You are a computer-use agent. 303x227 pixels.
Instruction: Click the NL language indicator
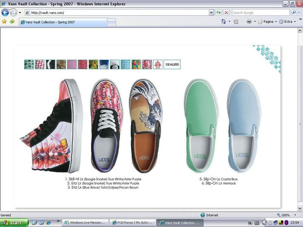point(250,223)
